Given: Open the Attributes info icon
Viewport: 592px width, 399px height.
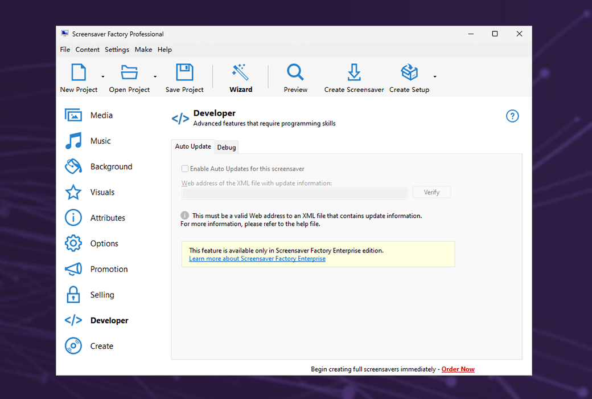Looking at the screenshot, I should point(73,218).
